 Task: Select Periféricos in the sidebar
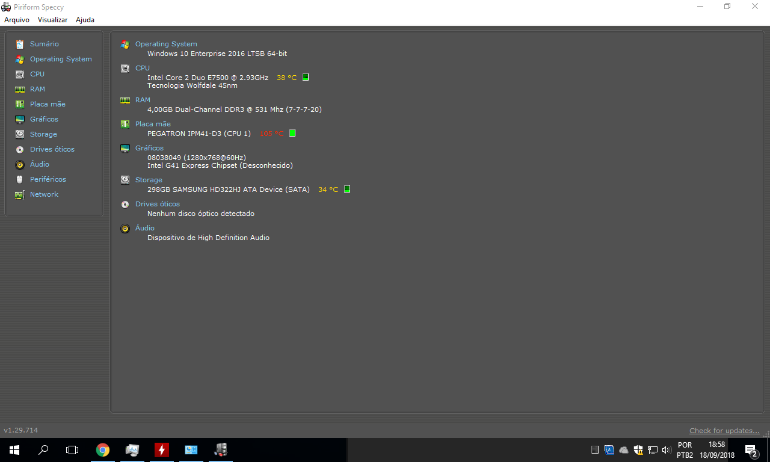coord(48,179)
